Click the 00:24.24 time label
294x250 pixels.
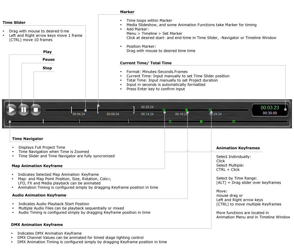pos(216,114)
